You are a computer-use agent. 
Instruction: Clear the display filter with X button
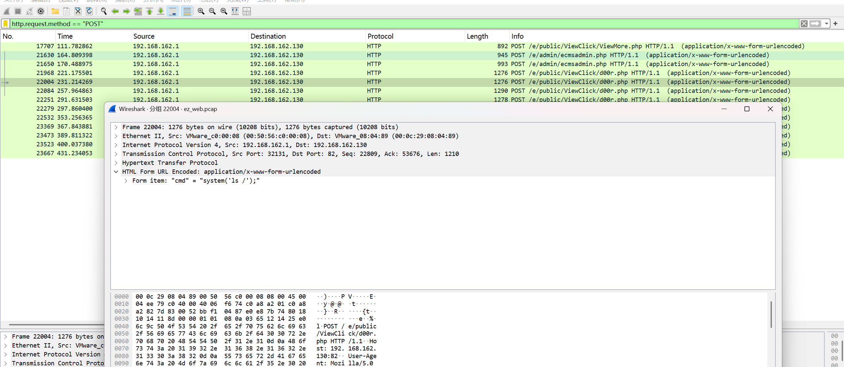pyautogui.click(x=804, y=24)
